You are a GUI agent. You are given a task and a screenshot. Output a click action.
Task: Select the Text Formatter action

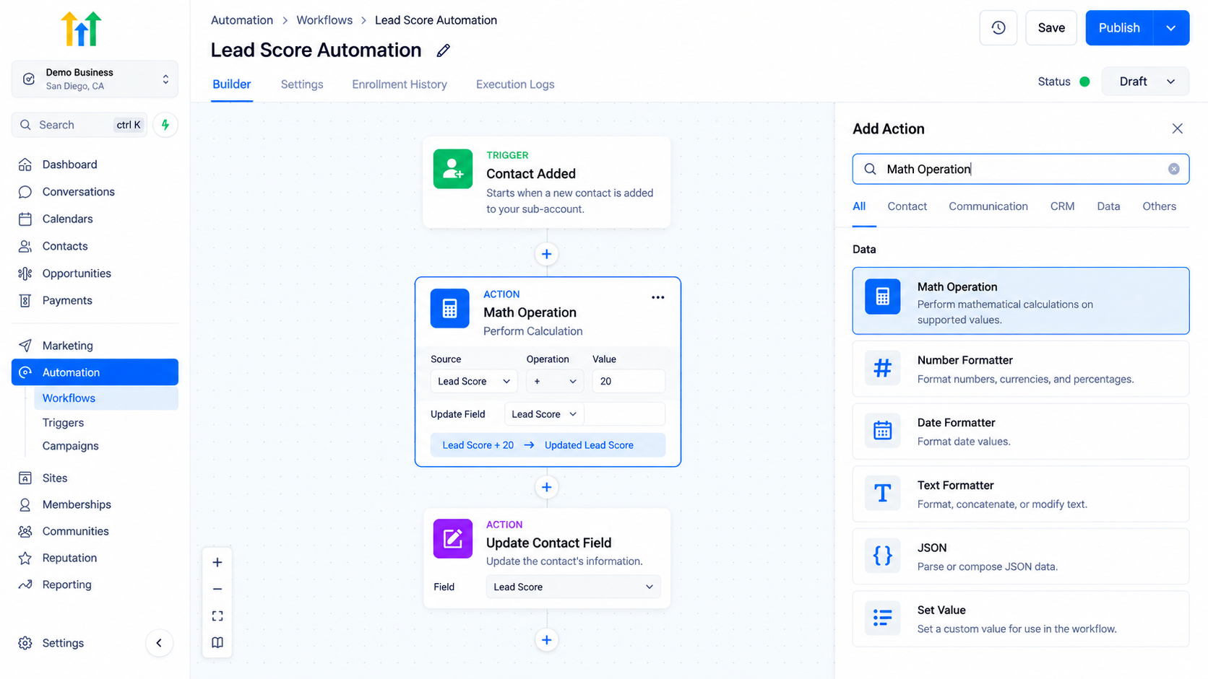pos(1020,494)
